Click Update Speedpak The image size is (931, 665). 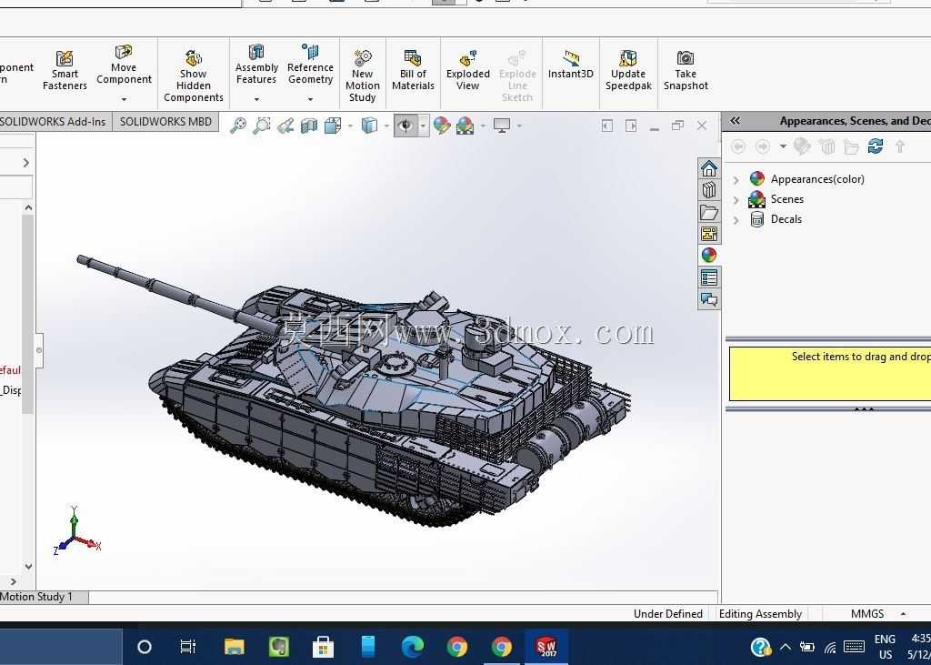pyautogui.click(x=628, y=71)
